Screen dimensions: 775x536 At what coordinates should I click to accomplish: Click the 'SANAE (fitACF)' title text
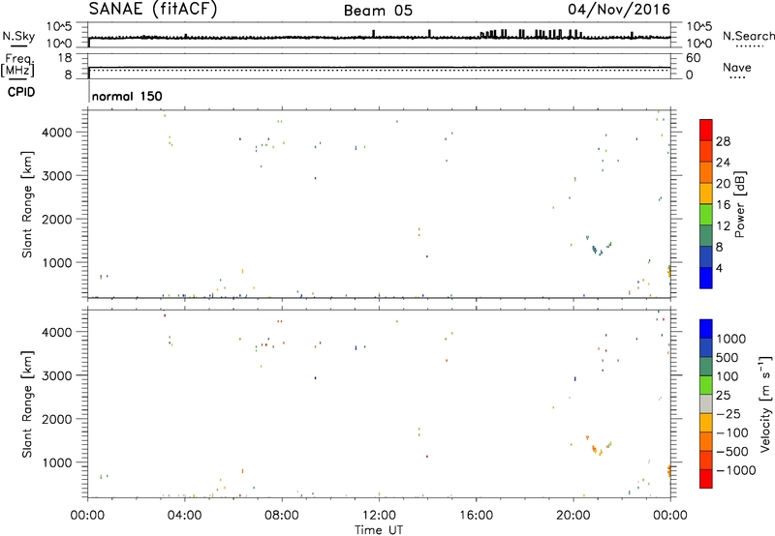[153, 9]
